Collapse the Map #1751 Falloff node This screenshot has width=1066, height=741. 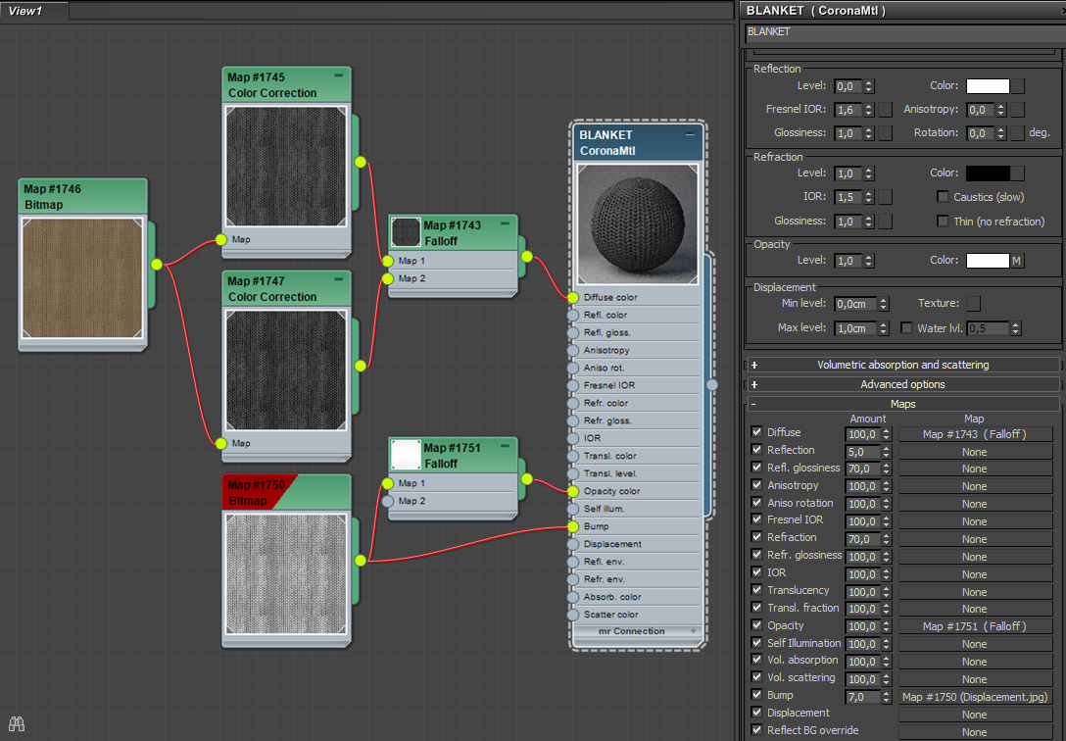pyautogui.click(x=505, y=446)
